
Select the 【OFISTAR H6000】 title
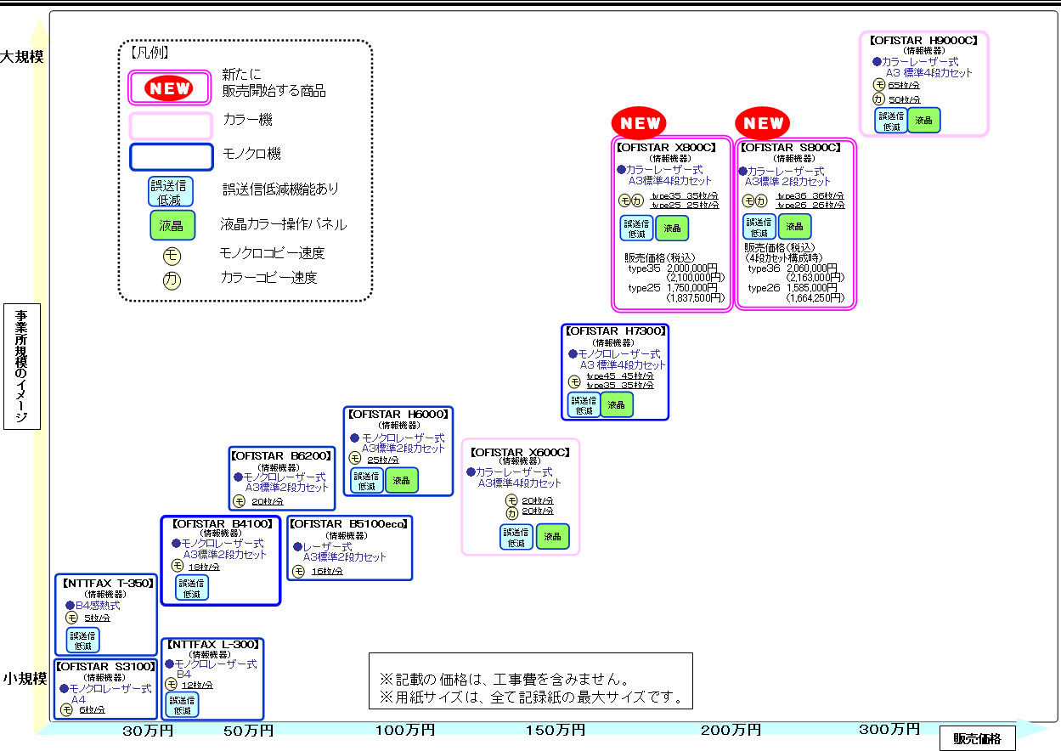(398, 414)
